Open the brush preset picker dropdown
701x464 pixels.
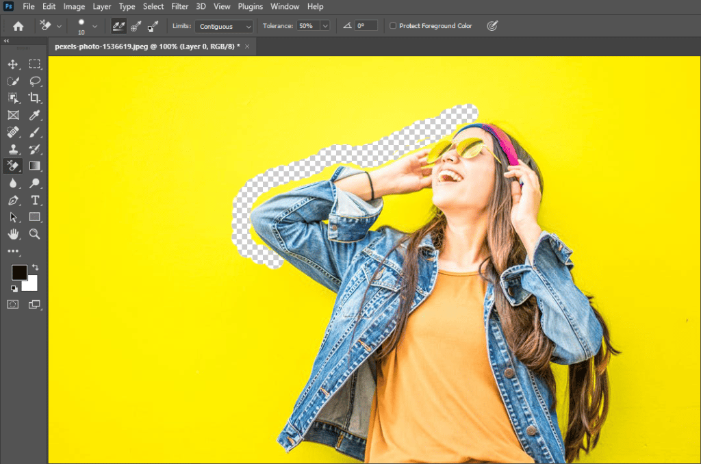point(94,26)
